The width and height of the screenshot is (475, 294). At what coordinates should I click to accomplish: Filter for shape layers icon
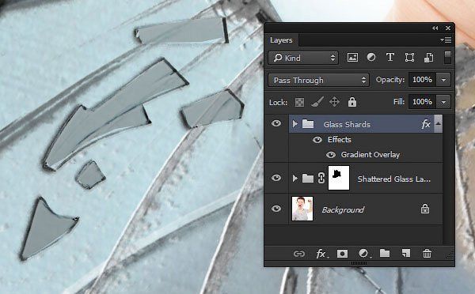[409, 58]
